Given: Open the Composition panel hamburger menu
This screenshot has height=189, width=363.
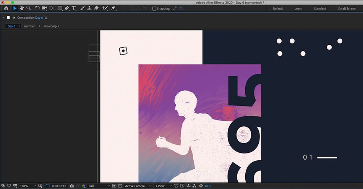Looking at the screenshot, I should click(46, 18).
